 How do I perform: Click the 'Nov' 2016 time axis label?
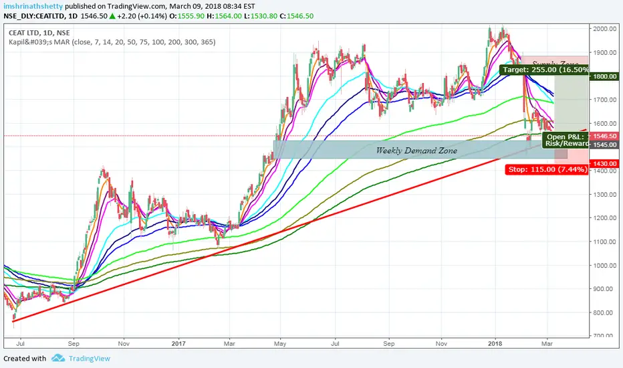pyautogui.click(x=124, y=343)
